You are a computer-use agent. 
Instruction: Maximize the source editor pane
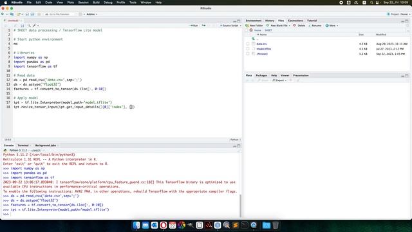(x=239, y=21)
